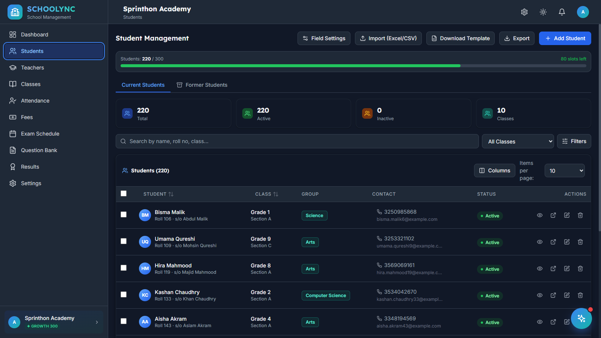601x338 pixels.
Task: Check the Aisha Akram row checkbox
Action: point(124,321)
